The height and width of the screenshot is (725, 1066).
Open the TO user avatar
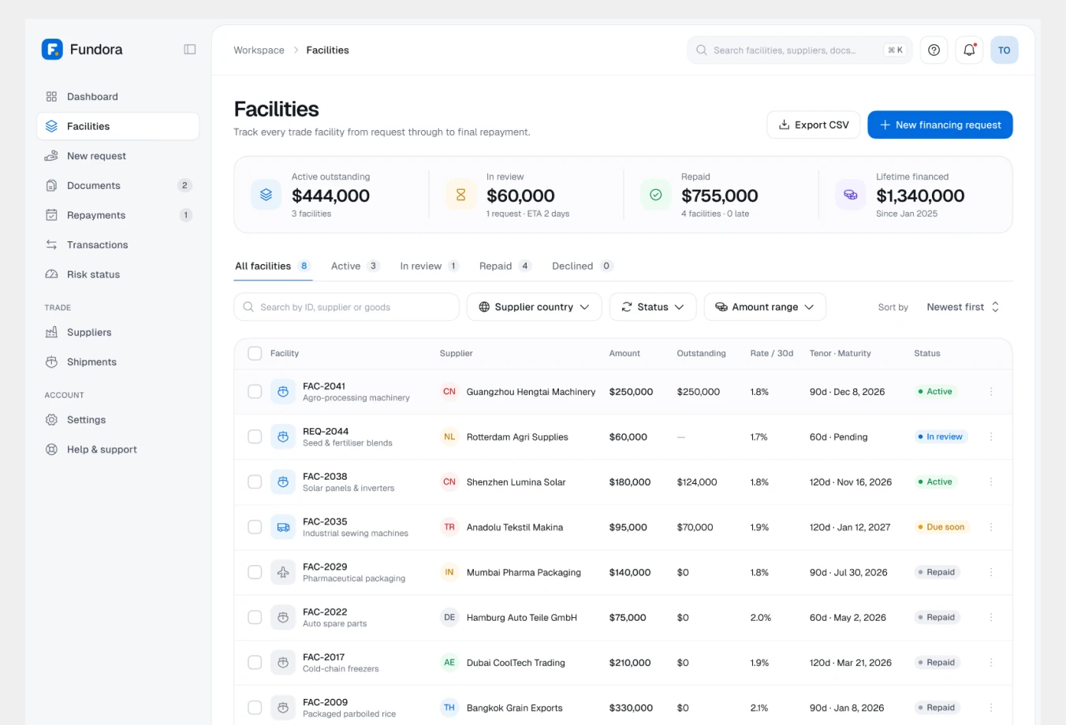[x=1004, y=50]
